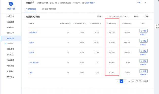Screen dimensions: 159x94
Task: Sort by 全网商品数 column arrows
Action: [131, 24]
